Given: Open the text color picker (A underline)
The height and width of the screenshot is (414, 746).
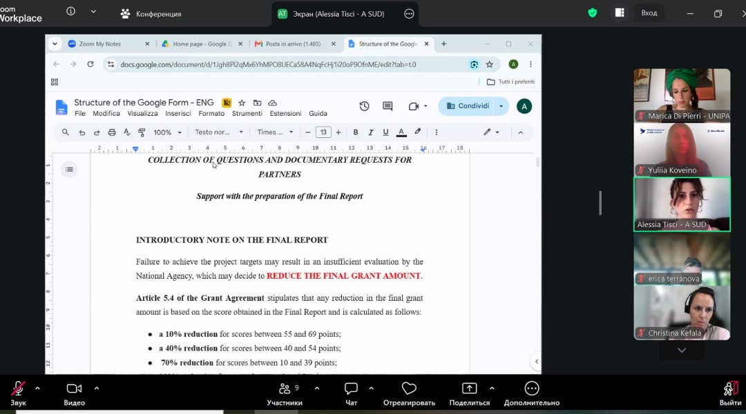Looking at the screenshot, I should [x=401, y=132].
